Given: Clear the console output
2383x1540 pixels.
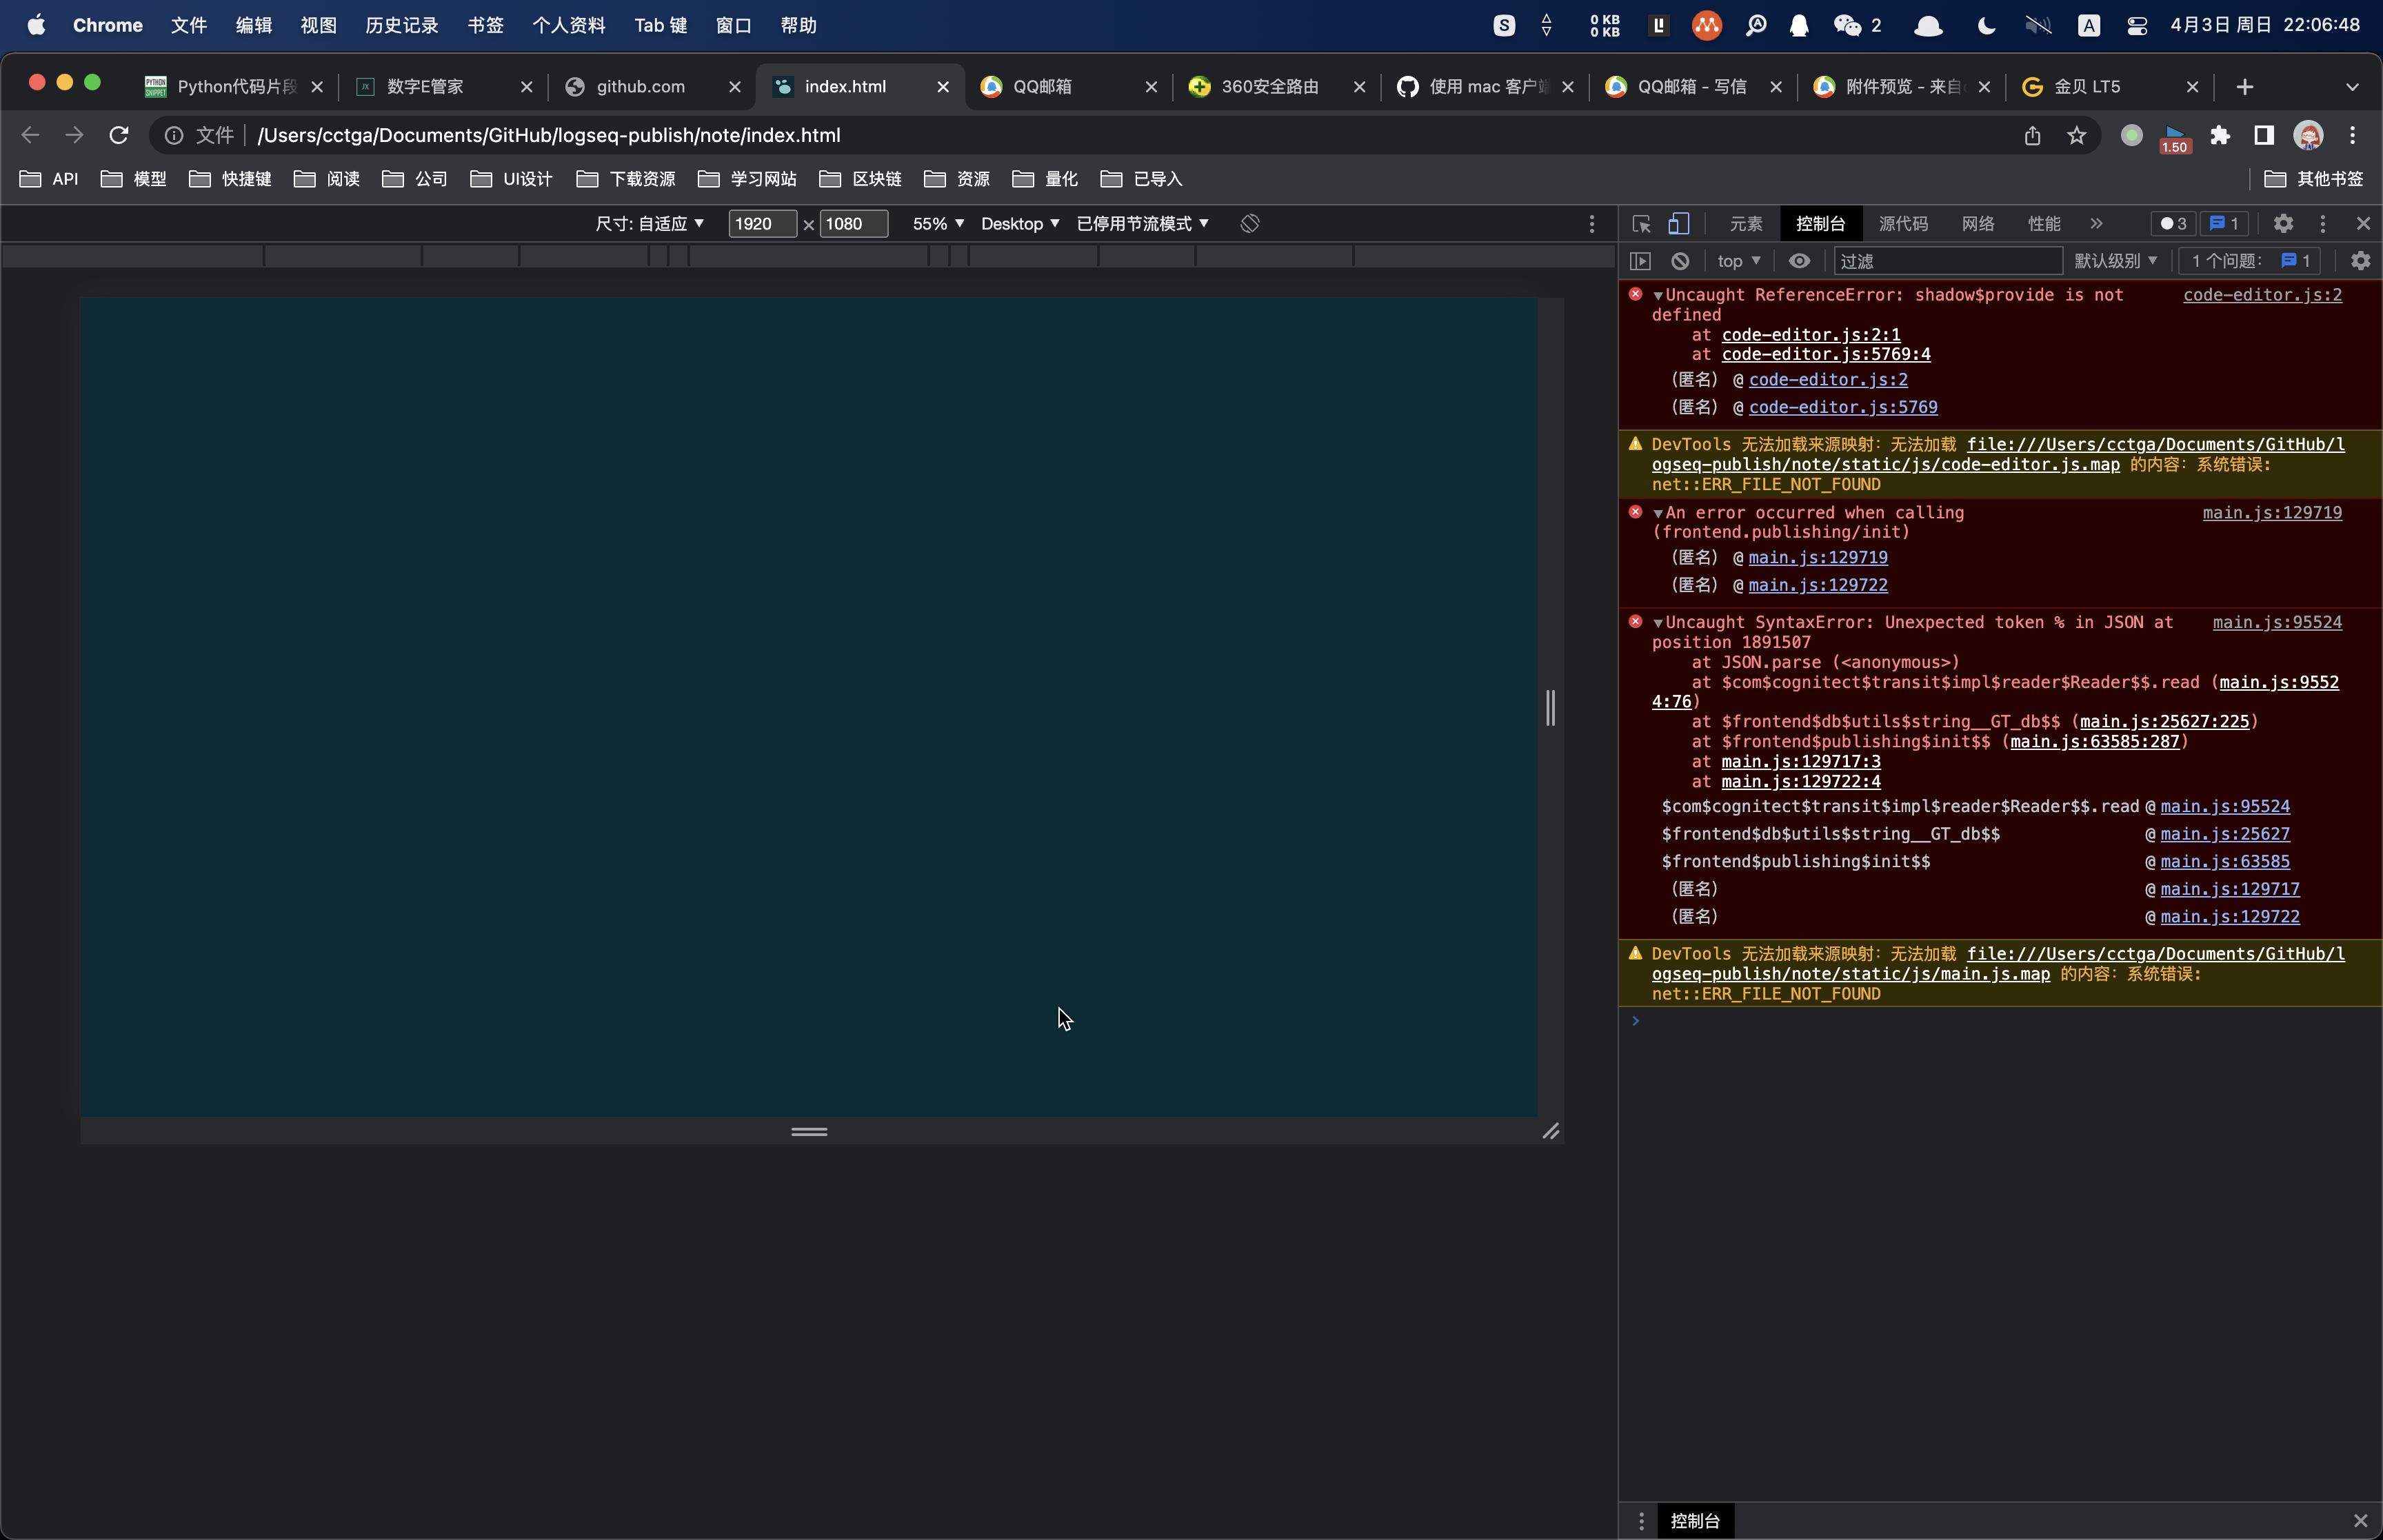Looking at the screenshot, I should 1680,260.
